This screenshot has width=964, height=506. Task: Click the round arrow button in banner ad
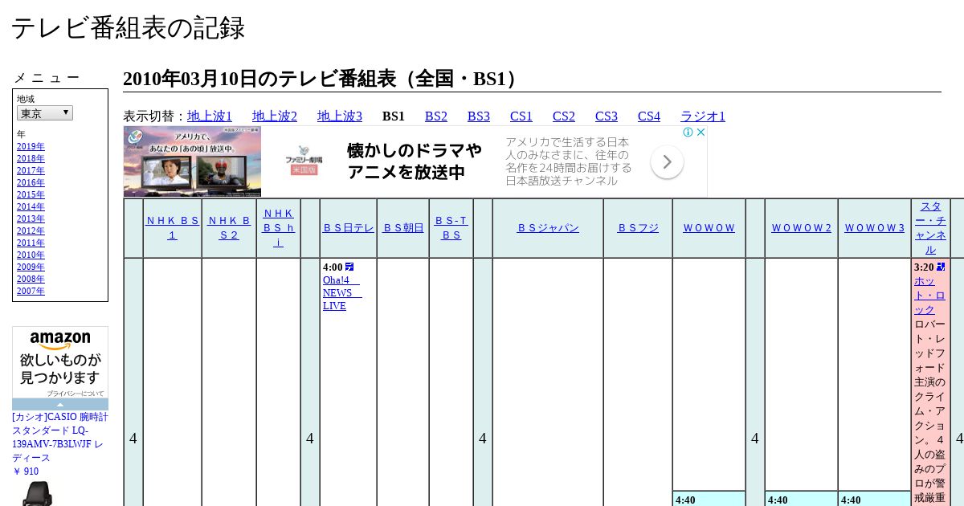click(x=667, y=162)
